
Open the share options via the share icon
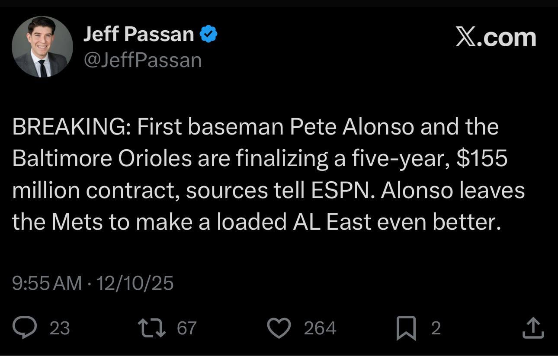point(533,327)
